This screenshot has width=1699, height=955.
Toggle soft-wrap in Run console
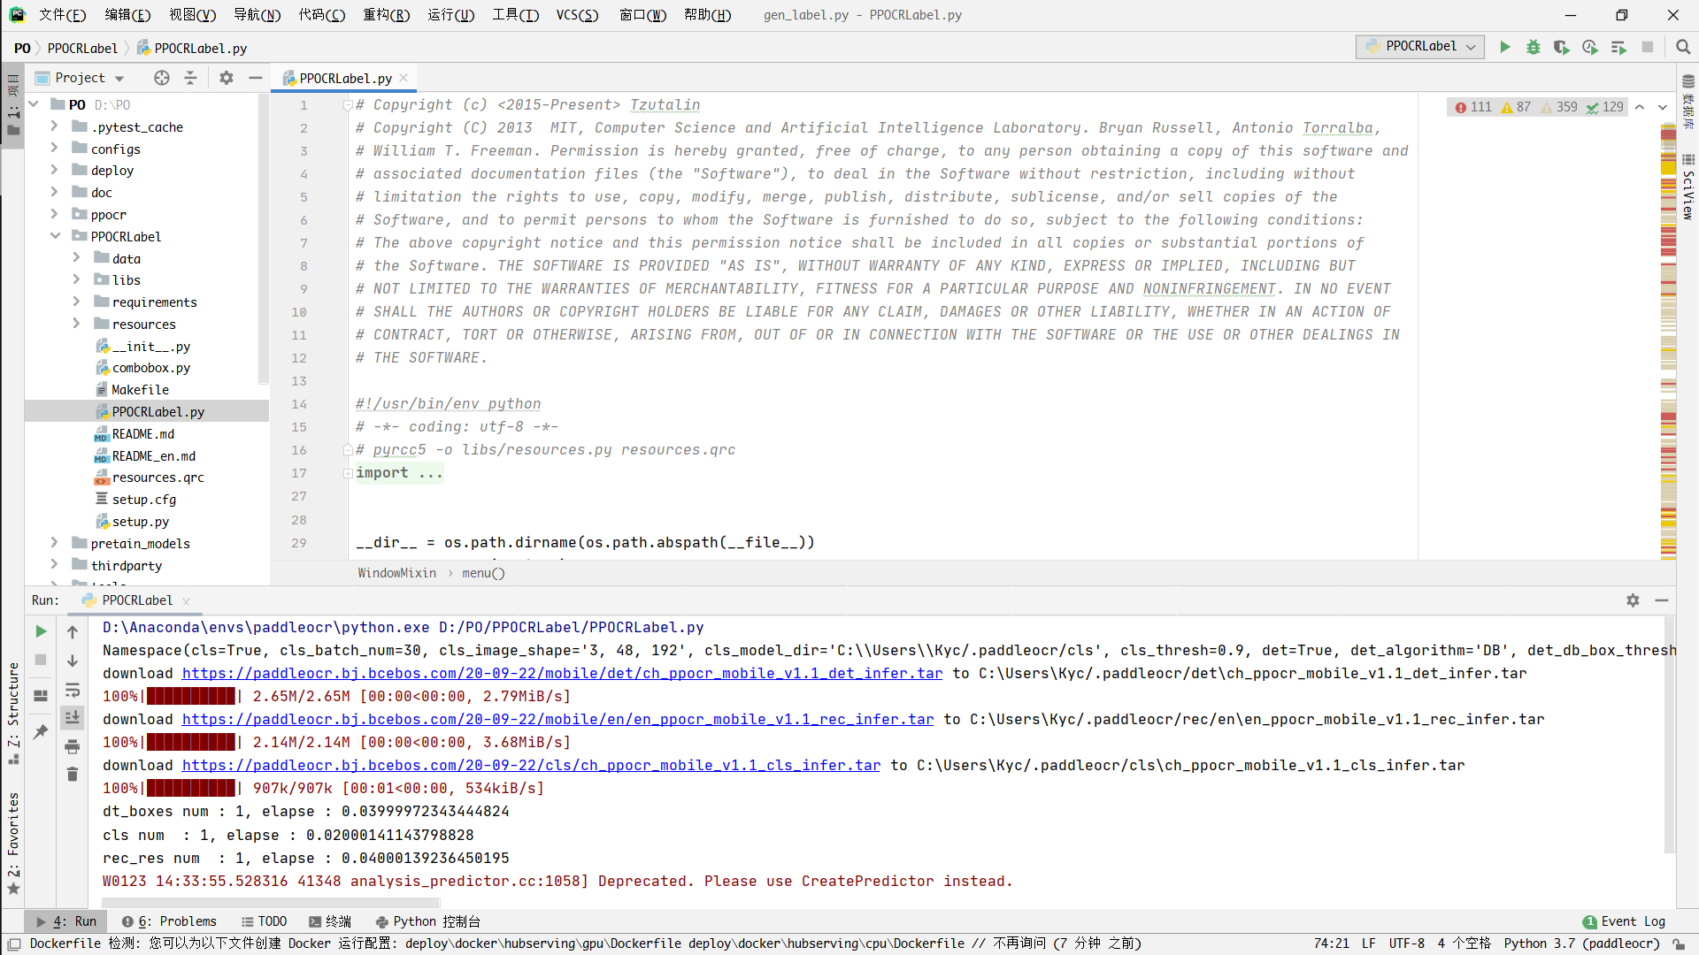click(x=73, y=690)
